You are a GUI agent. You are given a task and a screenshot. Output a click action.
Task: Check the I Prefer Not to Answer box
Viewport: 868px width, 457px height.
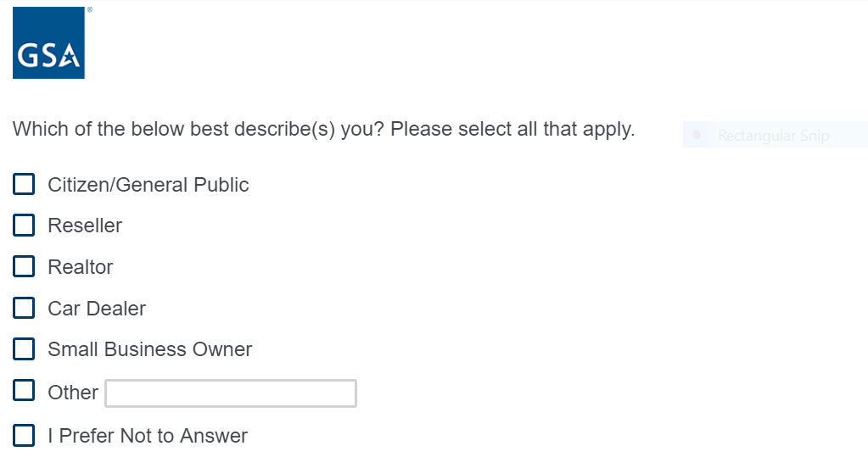coord(24,436)
